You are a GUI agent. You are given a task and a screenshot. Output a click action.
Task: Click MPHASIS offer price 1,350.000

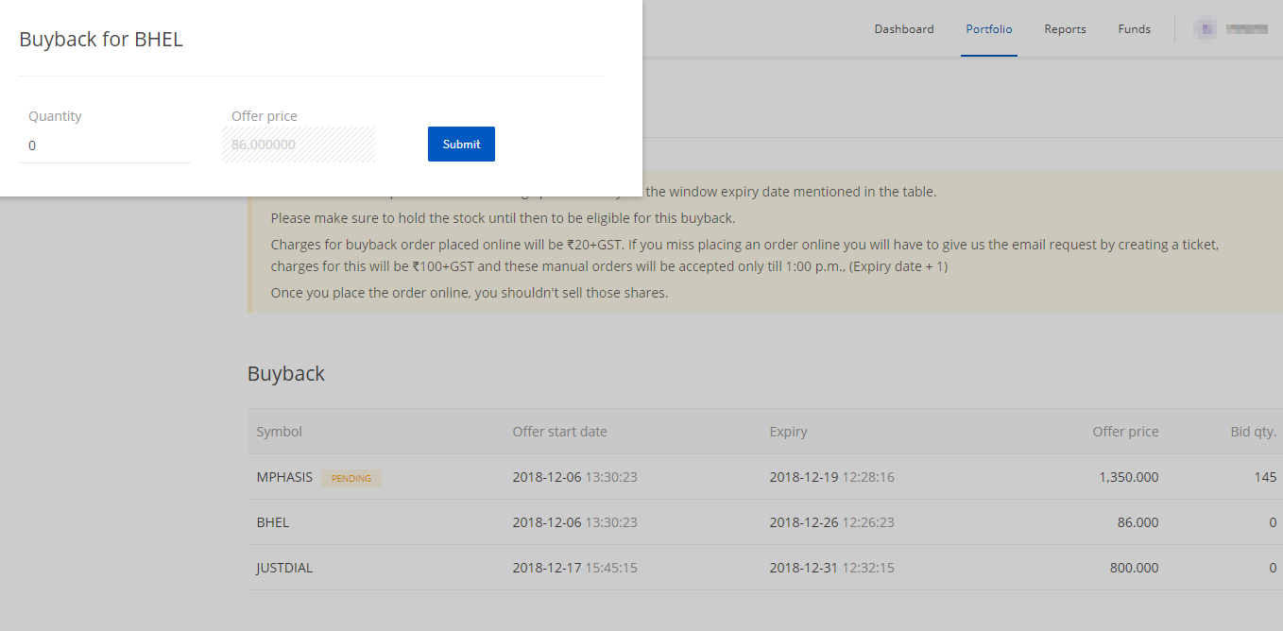pos(1129,477)
